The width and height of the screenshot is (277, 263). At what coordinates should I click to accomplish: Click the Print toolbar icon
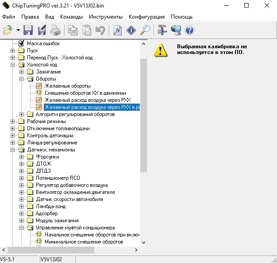55,30
